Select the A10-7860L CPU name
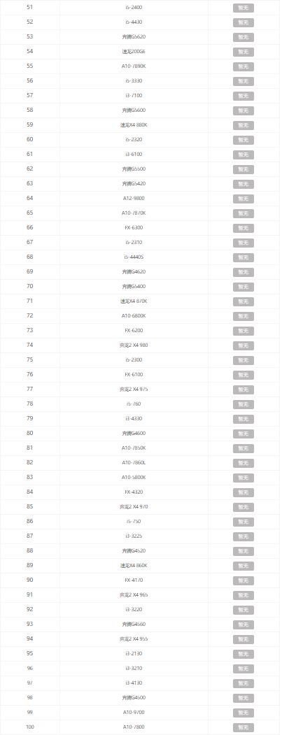Viewport: 282px width, 735px height. (134, 462)
